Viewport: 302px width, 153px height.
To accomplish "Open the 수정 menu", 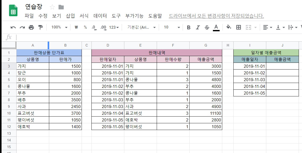I will [43, 16].
